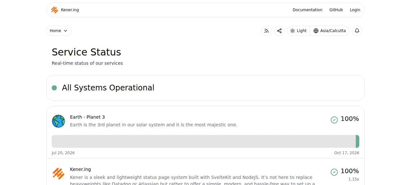Open the Asia/Calcutta timezone selector
This screenshot has width=411, height=185.
pyautogui.click(x=330, y=31)
